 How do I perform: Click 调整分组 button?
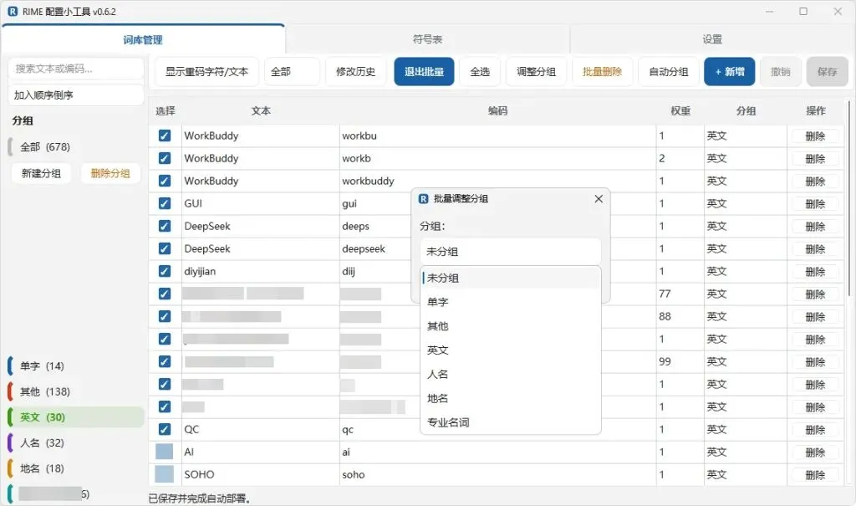[536, 72]
